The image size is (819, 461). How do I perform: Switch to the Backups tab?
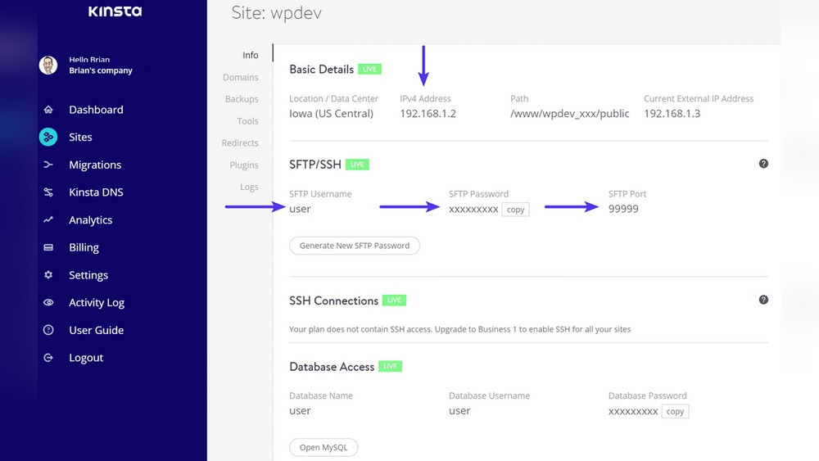(x=242, y=99)
